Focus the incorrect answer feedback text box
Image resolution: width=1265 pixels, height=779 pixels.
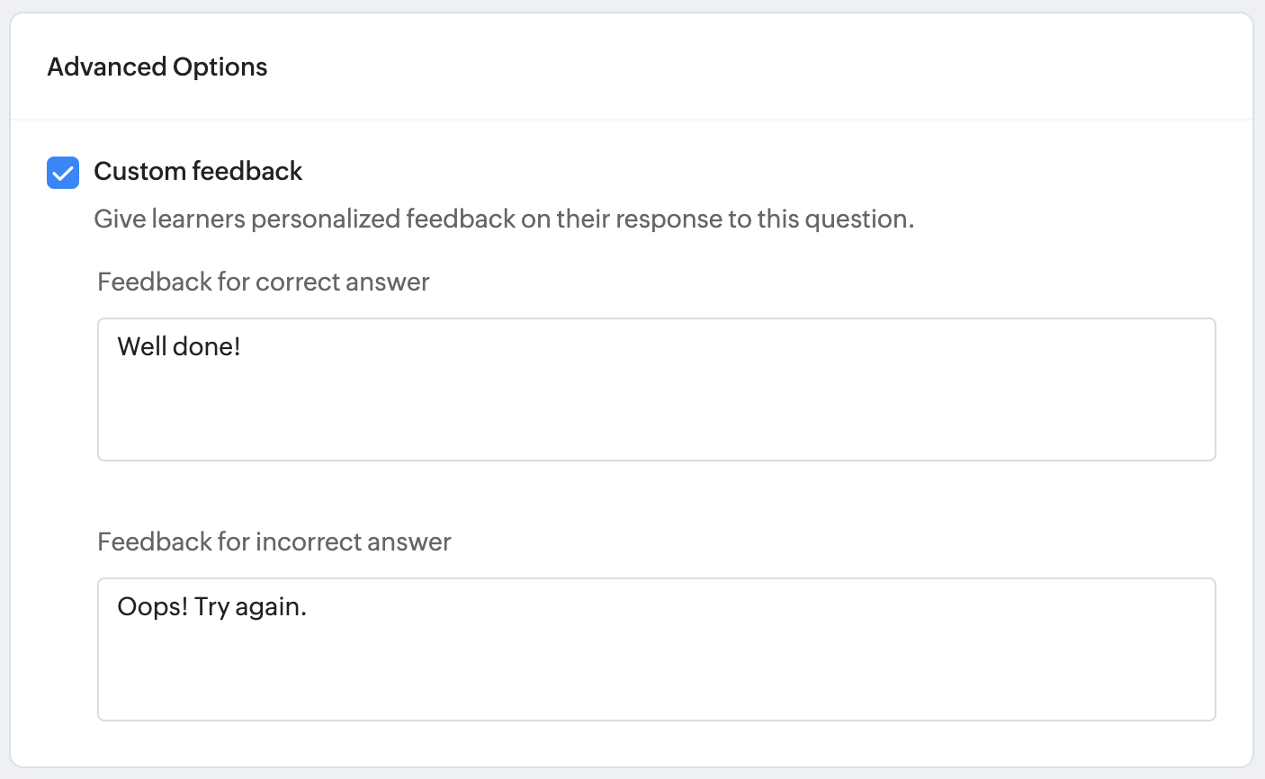pos(657,666)
